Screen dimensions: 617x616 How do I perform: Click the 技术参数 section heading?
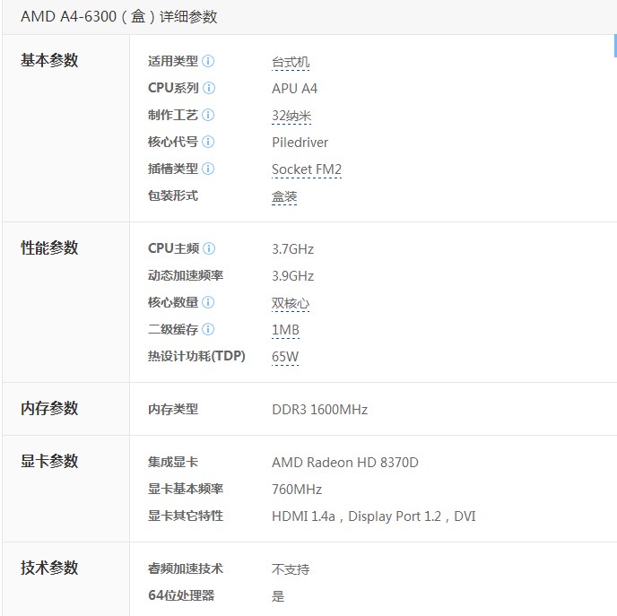coord(49,568)
